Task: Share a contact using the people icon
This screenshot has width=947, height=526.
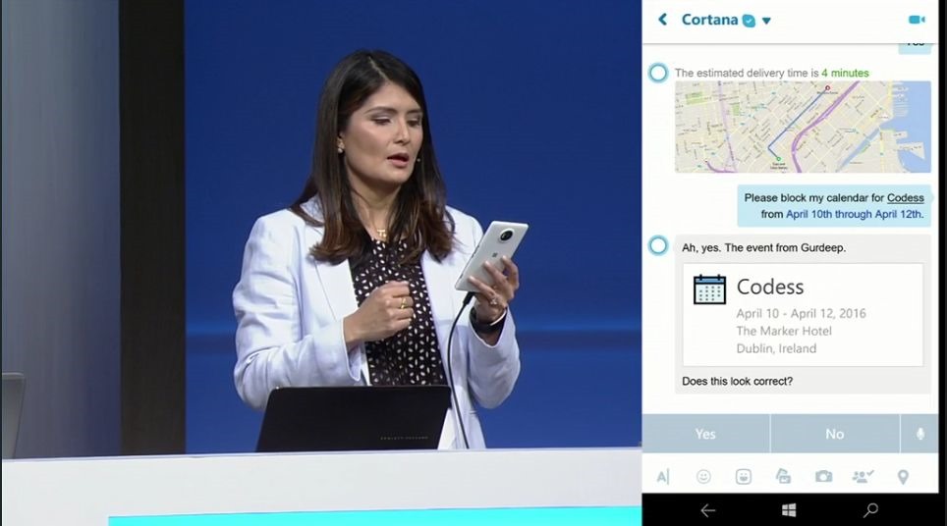Action: point(863,477)
